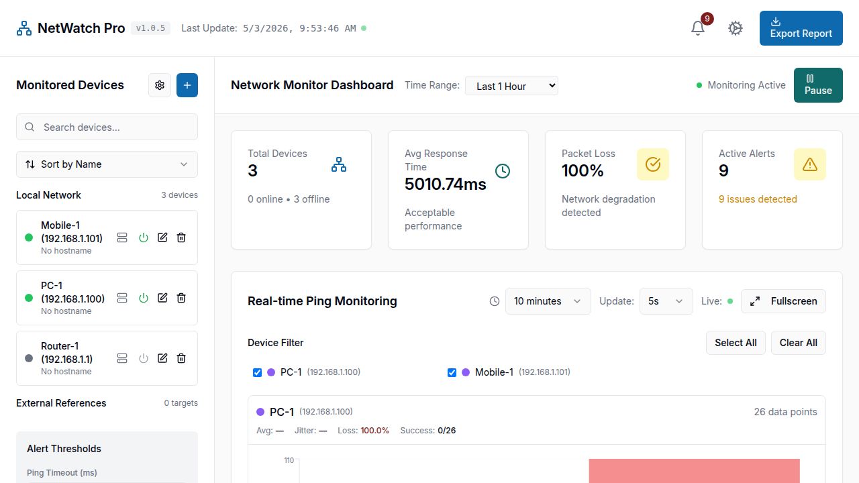This screenshot has width=859, height=483.
Task: Click the "26 data points" label
Action: tap(786, 412)
